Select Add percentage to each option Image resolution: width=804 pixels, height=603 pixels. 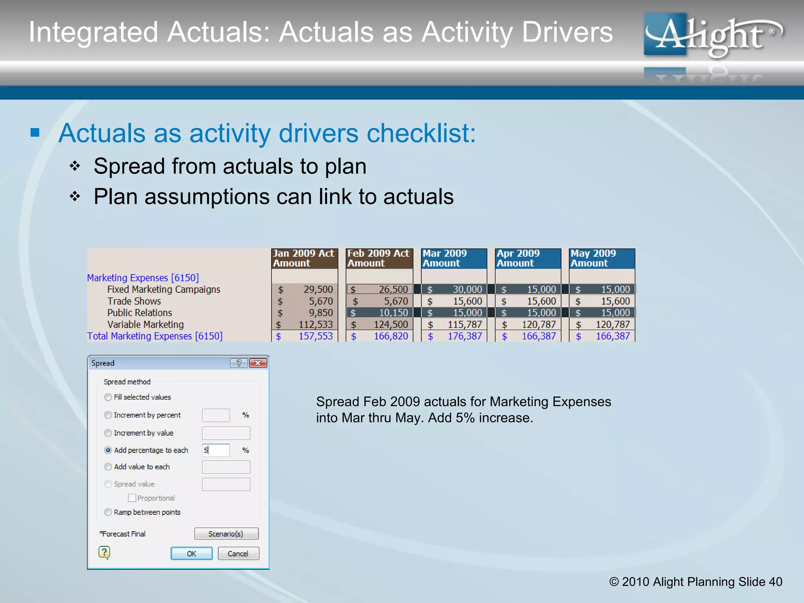[108, 450]
